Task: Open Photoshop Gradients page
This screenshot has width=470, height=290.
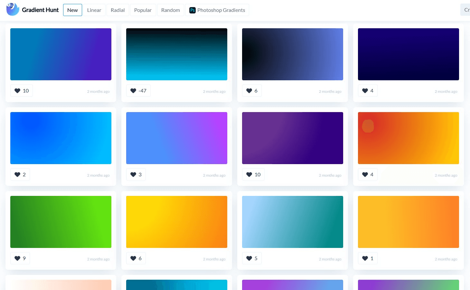Action: [217, 10]
